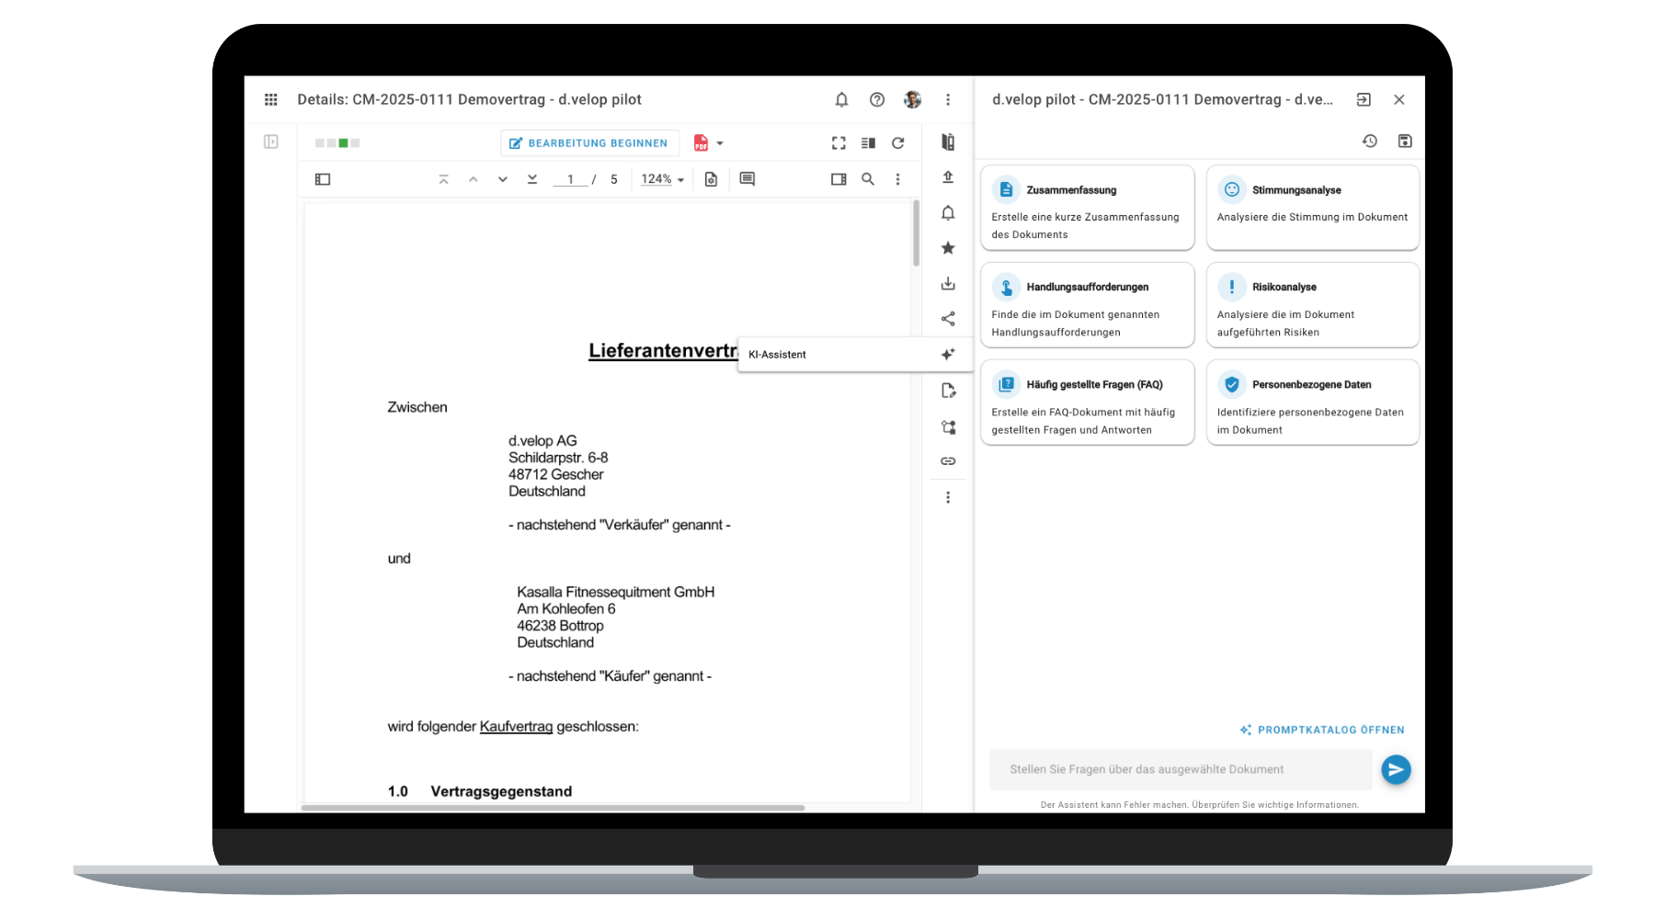Jump to first page of document
Viewport: 1655px width, 919px height.
coord(444,179)
